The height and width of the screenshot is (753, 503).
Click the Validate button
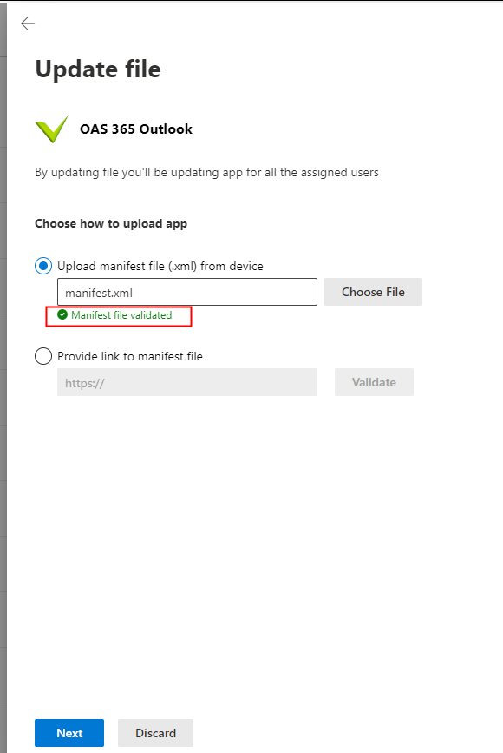(374, 382)
